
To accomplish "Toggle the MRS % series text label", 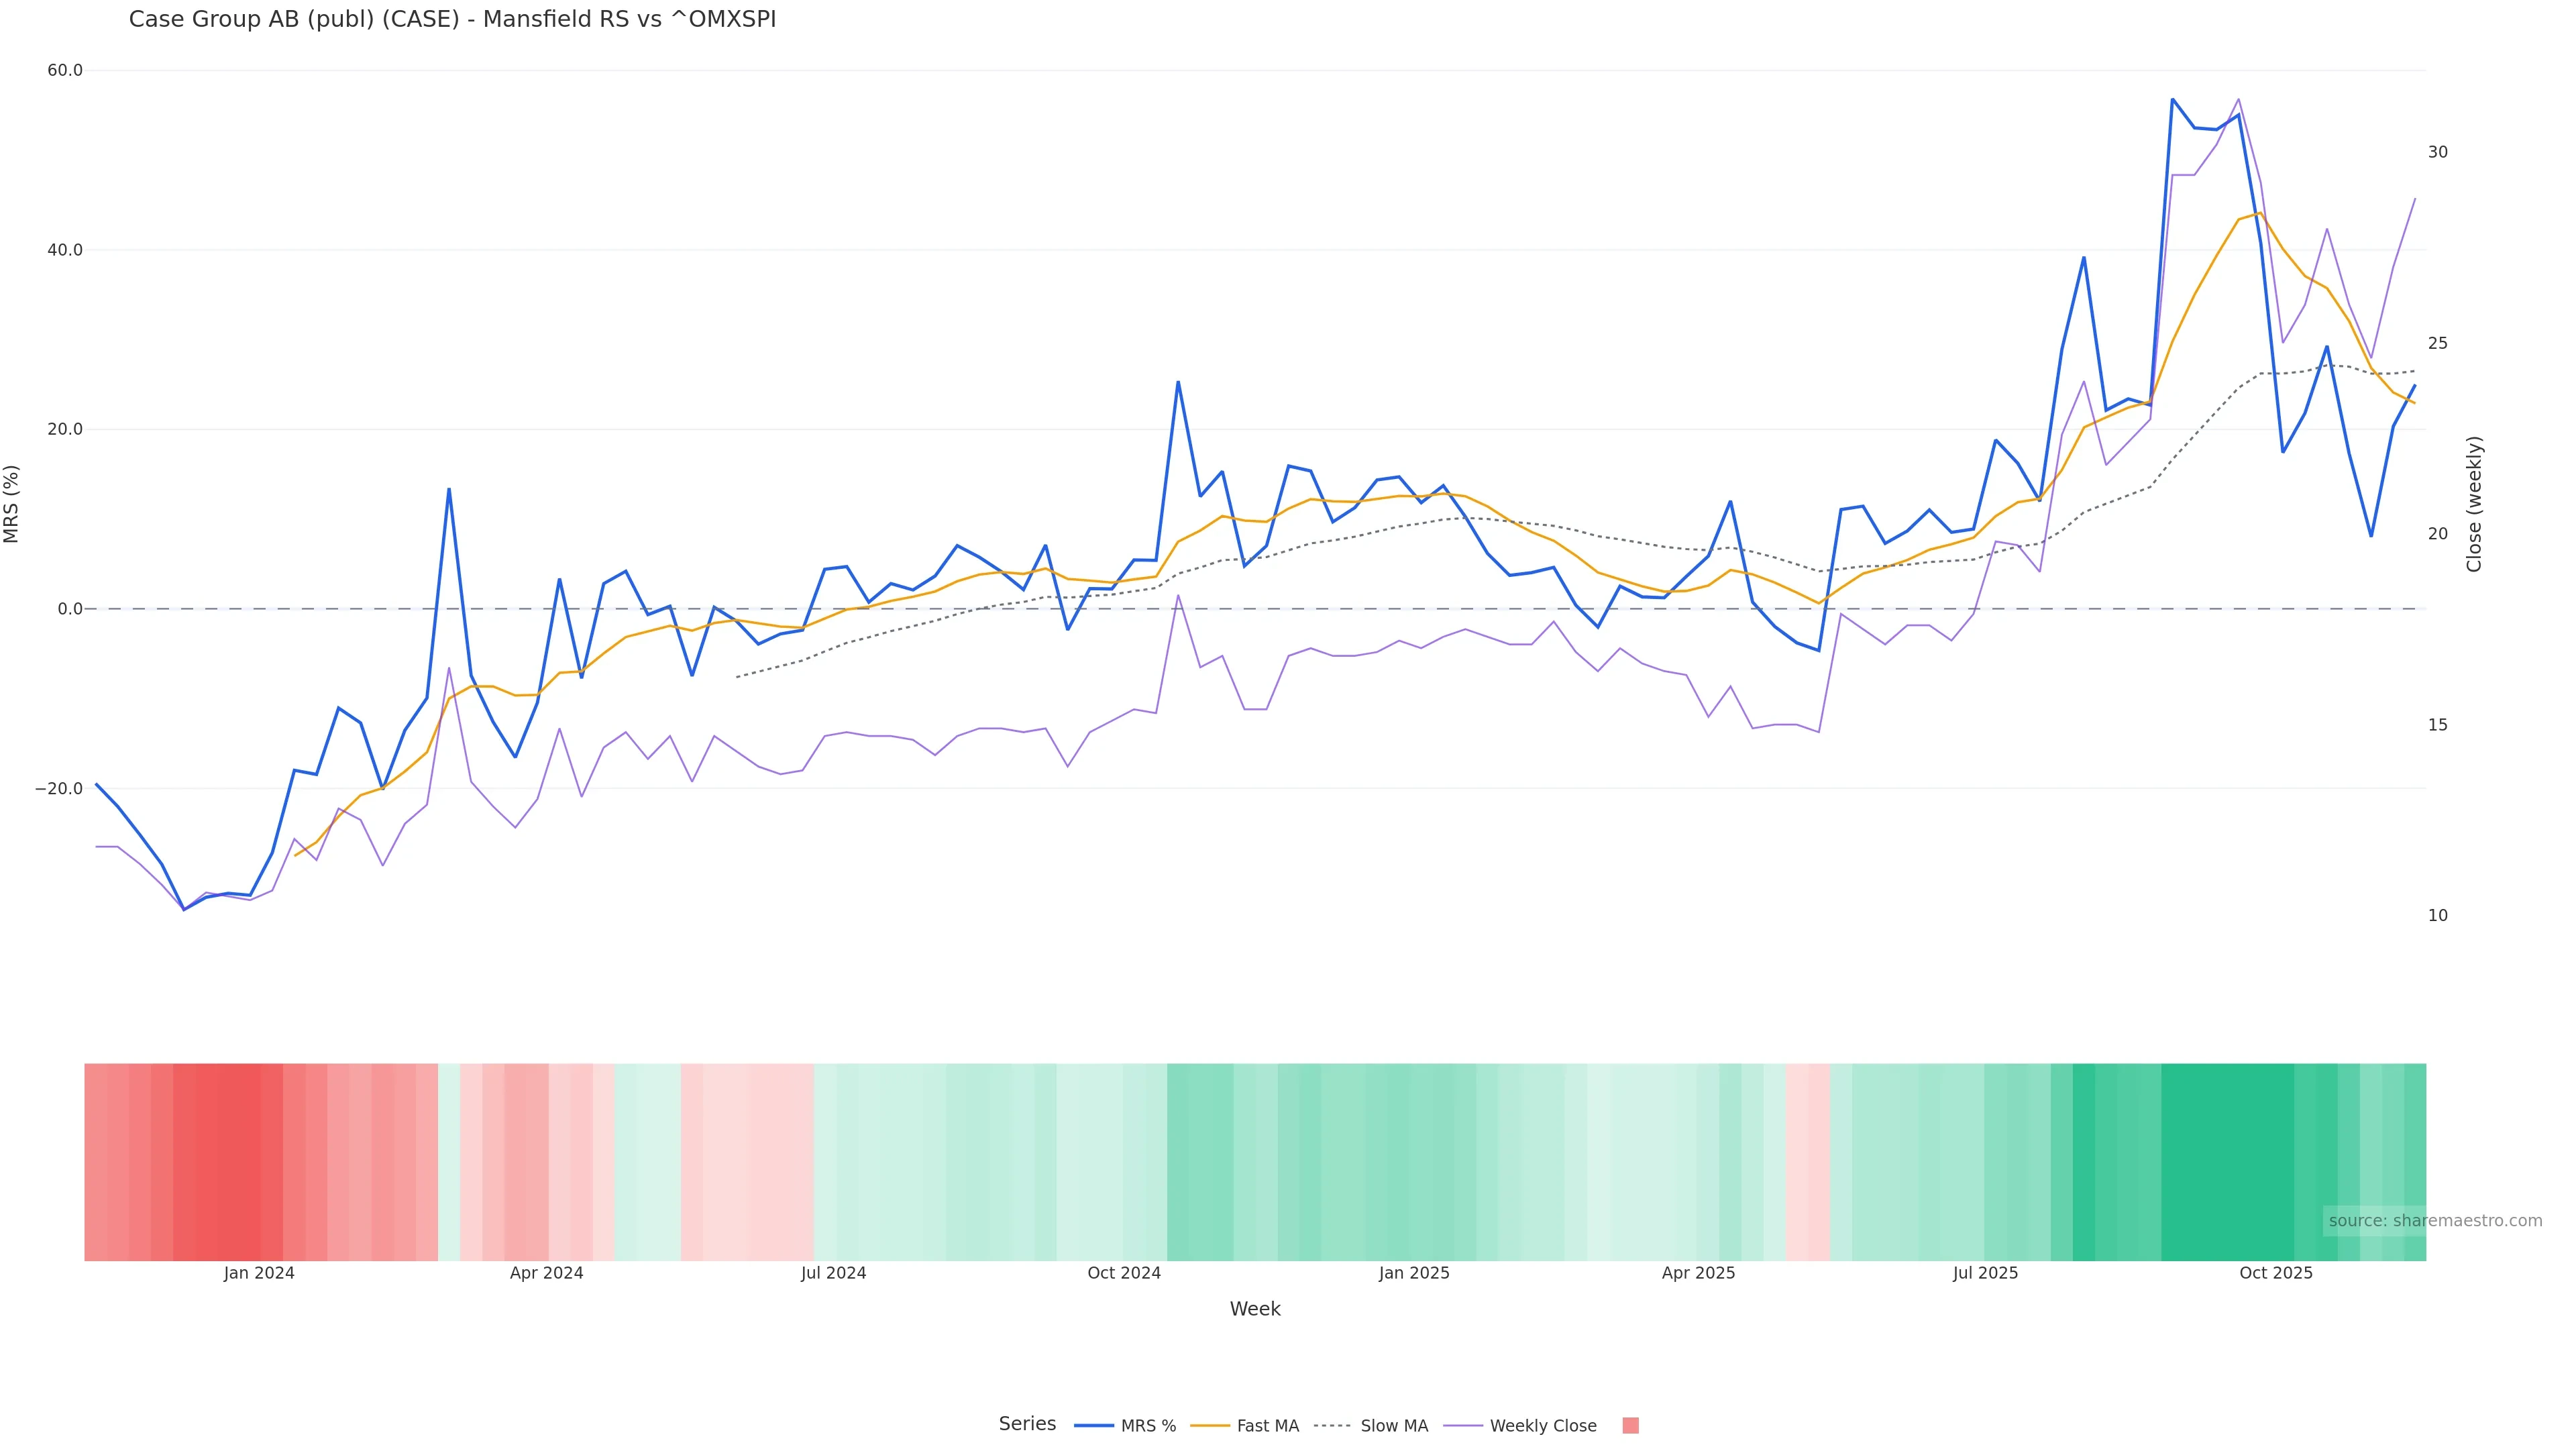I will coord(1148,1426).
